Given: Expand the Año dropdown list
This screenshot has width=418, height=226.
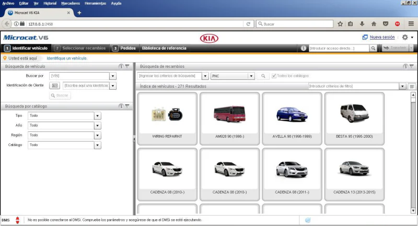Looking at the screenshot, I should (97, 126).
